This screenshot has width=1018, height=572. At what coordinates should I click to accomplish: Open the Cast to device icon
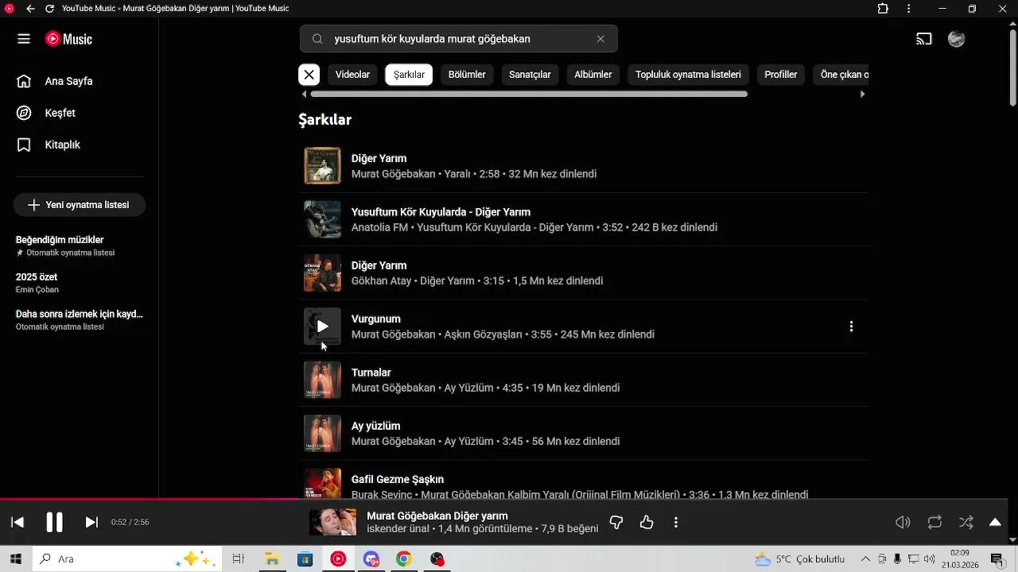point(924,39)
